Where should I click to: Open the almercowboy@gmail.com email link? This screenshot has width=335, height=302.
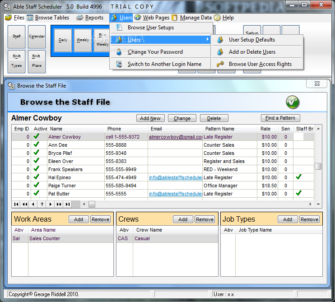click(176, 137)
